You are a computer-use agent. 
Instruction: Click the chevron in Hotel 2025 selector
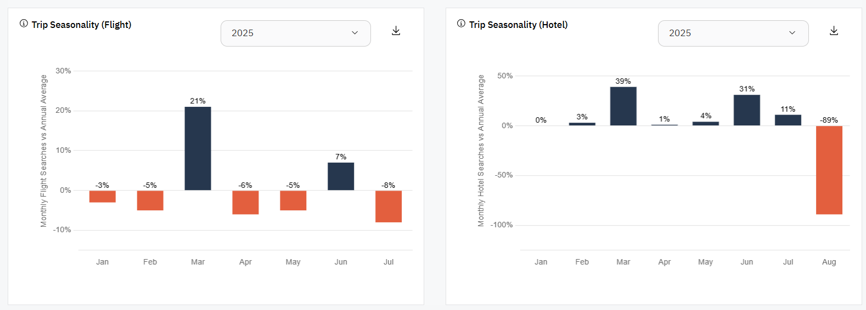[792, 33]
